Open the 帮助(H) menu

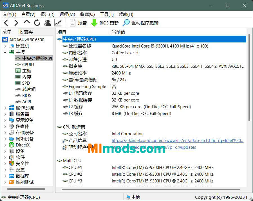point(126,14)
